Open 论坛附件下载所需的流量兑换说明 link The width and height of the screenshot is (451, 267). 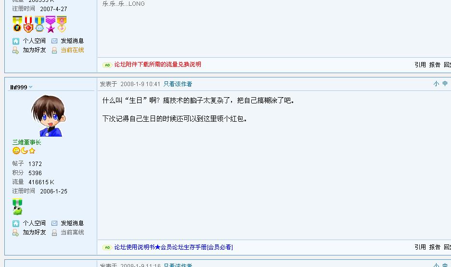(x=157, y=64)
